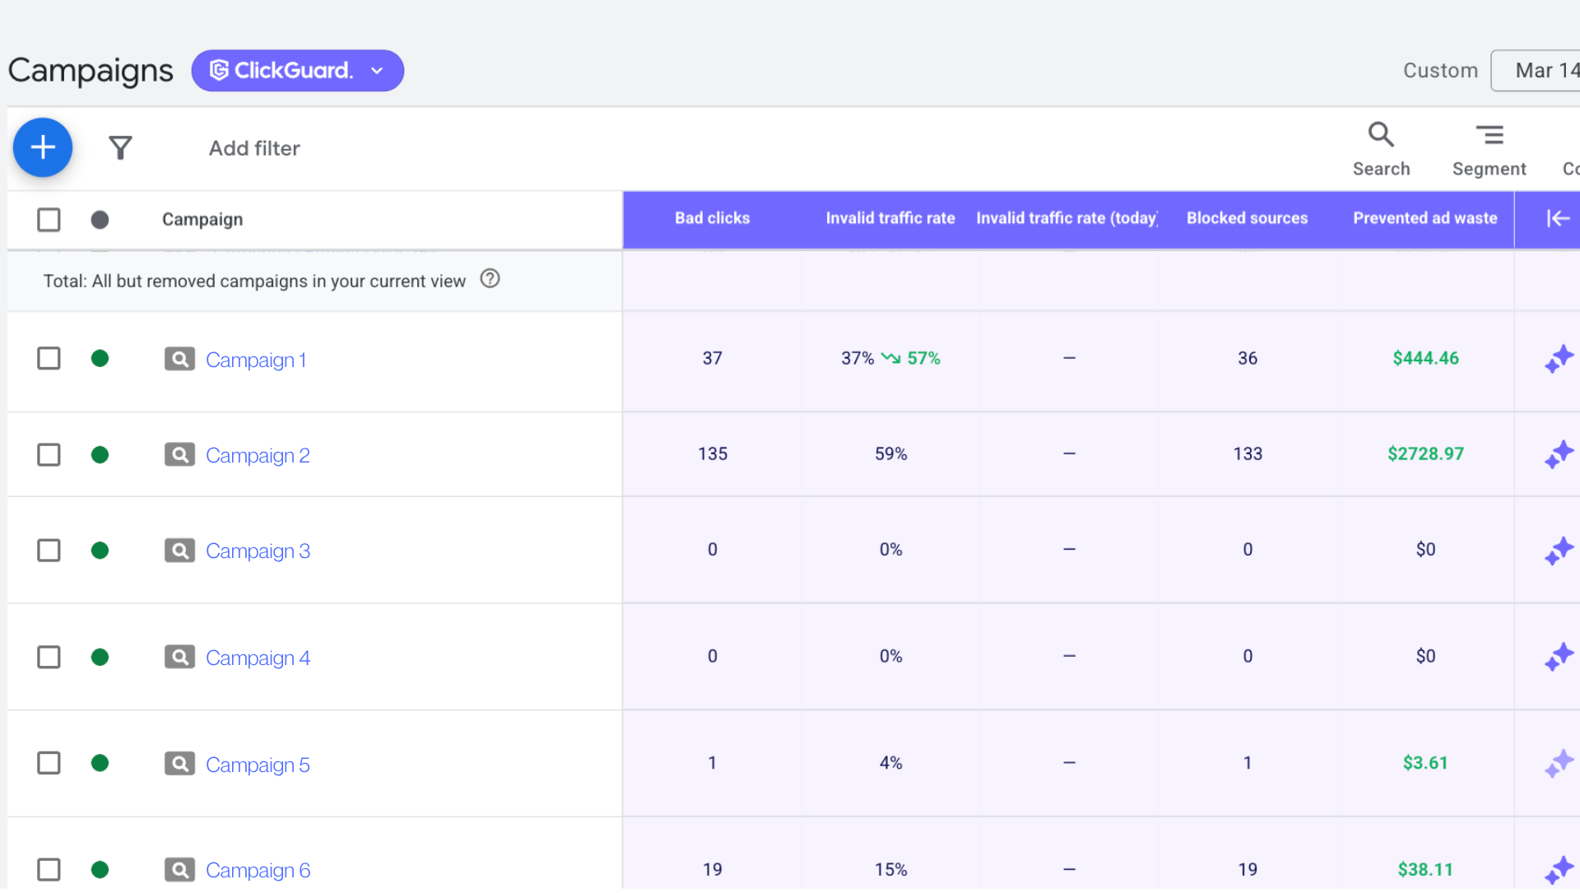
Task: Click the grey status header dot
Action: (x=100, y=220)
